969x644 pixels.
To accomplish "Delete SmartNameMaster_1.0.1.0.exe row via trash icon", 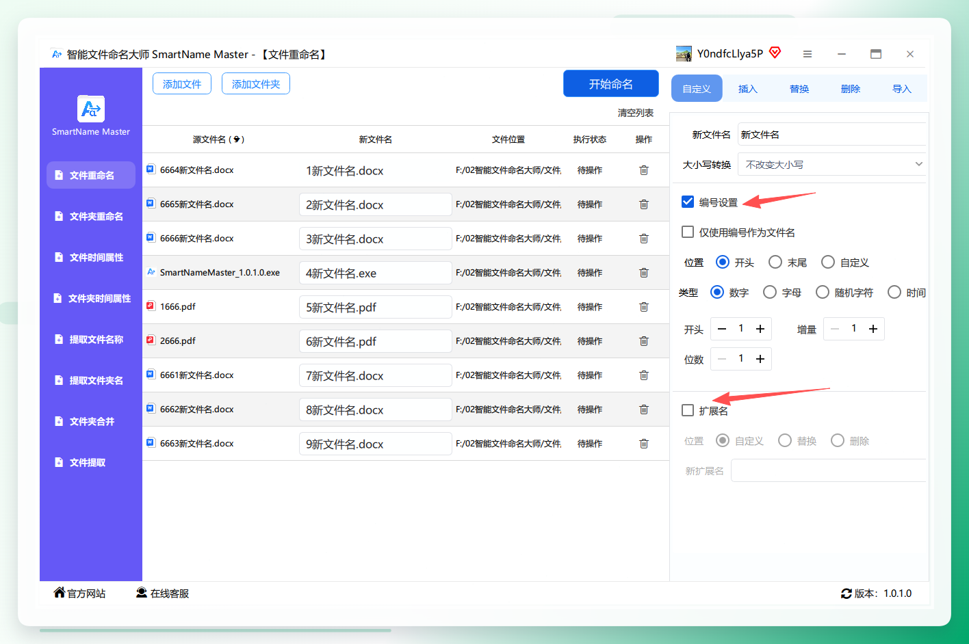I will (x=644, y=273).
